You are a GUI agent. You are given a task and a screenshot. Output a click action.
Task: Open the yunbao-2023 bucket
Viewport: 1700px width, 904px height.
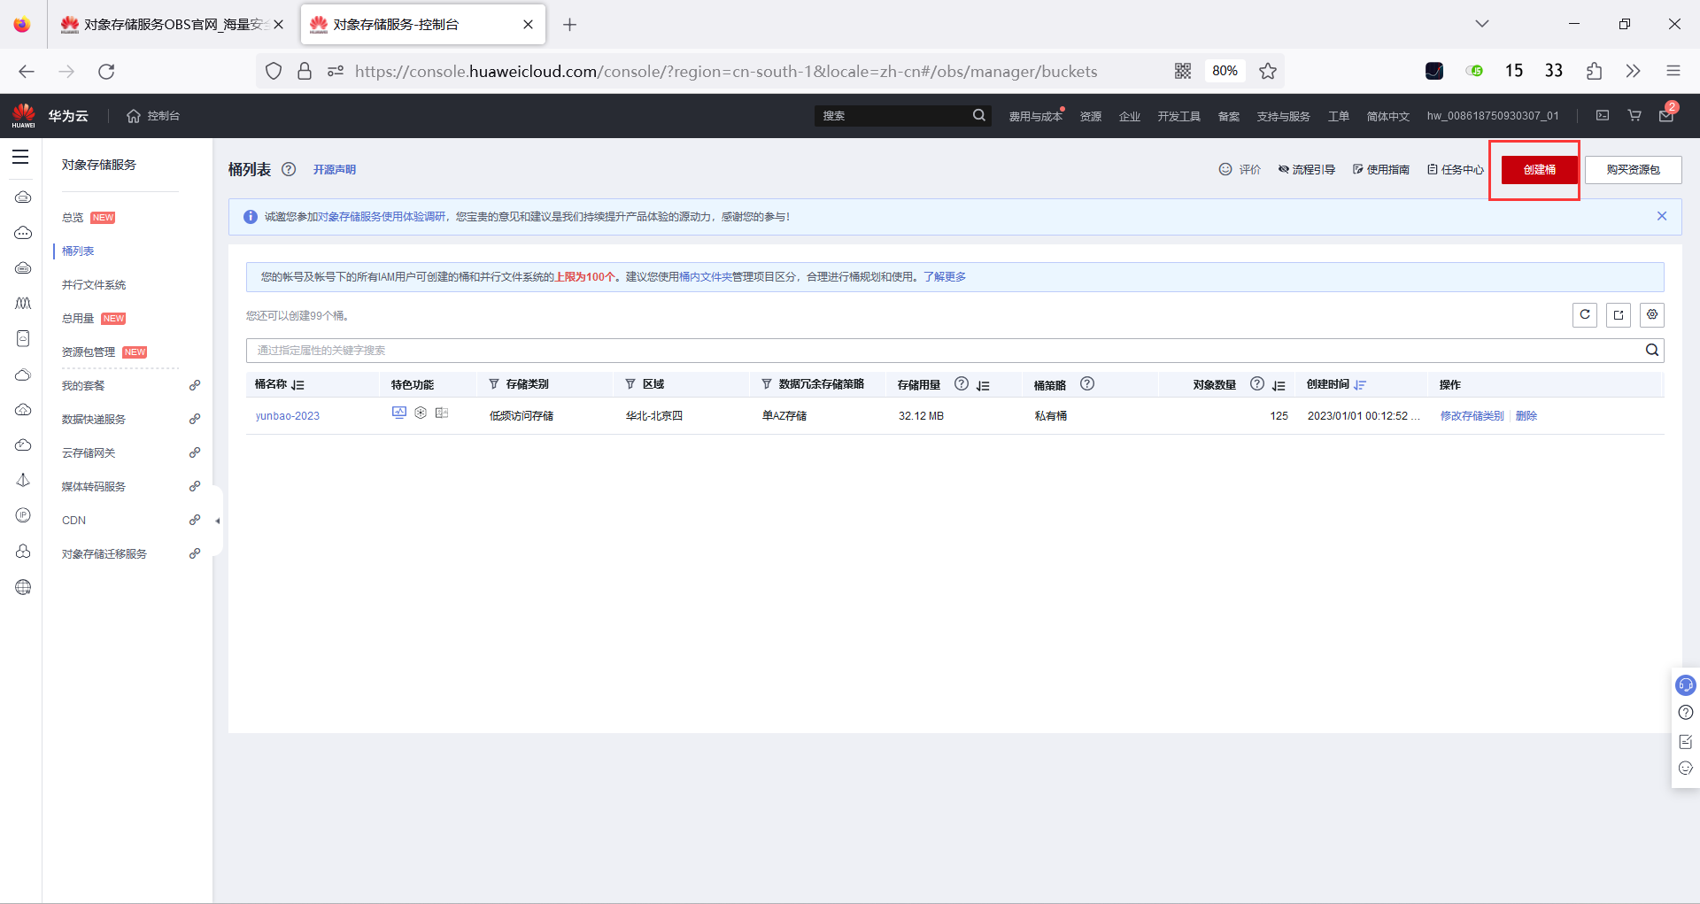tap(288, 416)
